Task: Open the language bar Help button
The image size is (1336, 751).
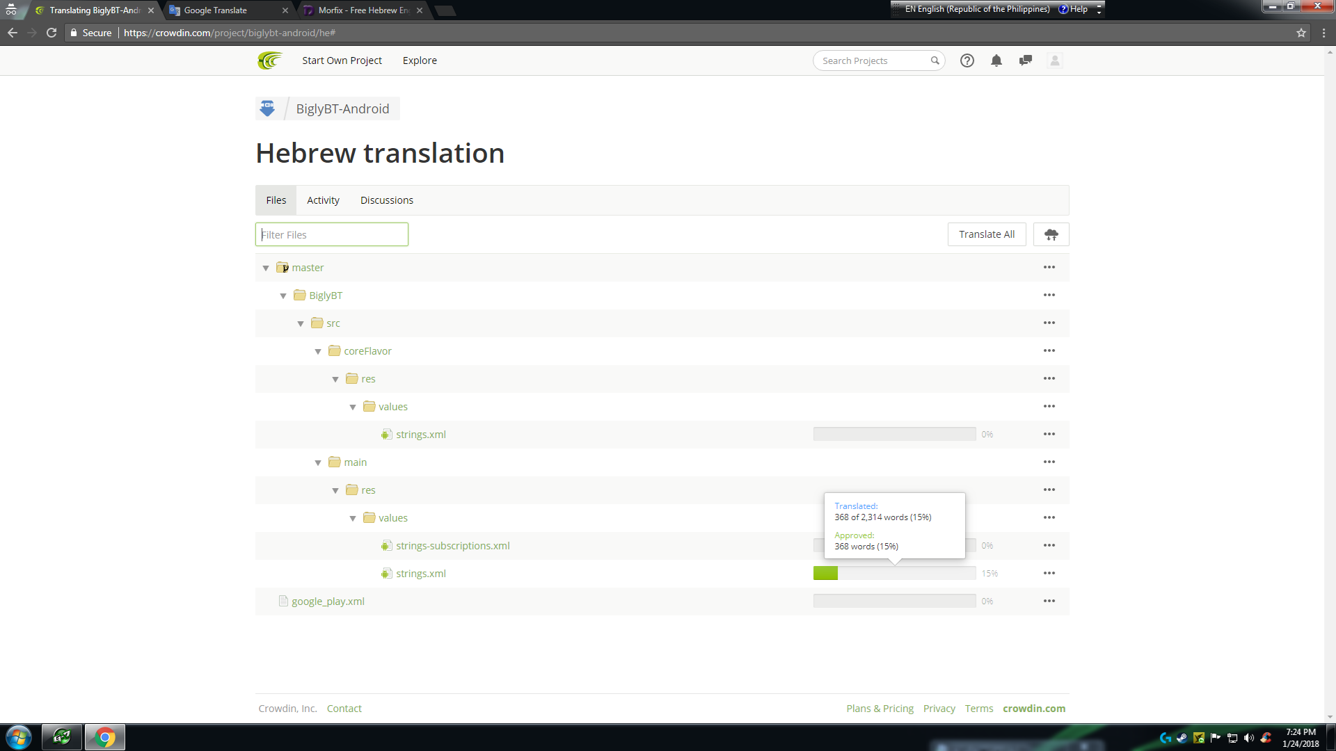Action: 1074,9
